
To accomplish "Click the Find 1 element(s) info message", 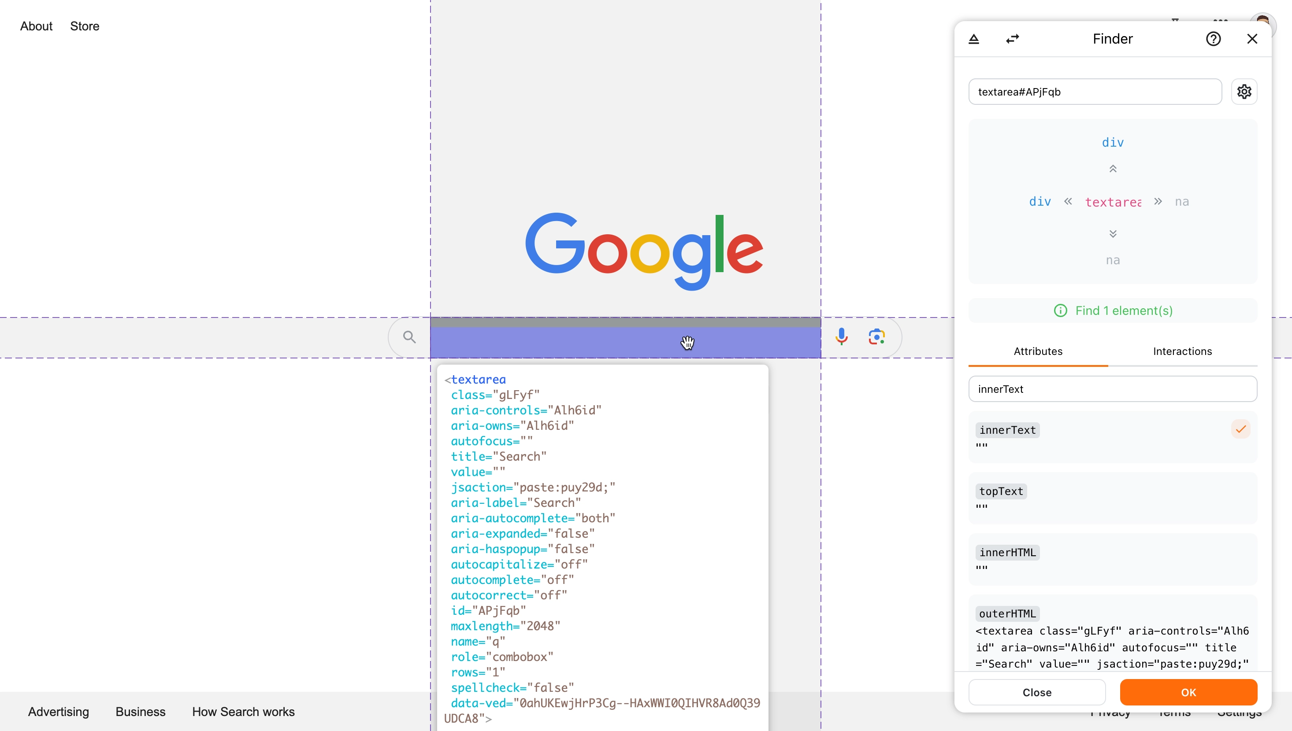I will tap(1113, 310).
